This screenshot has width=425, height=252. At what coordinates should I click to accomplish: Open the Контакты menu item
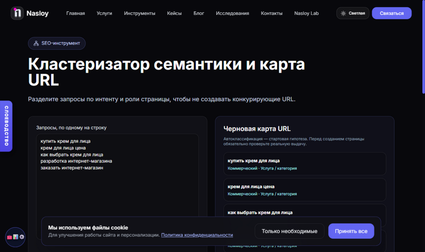pos(272,13)
